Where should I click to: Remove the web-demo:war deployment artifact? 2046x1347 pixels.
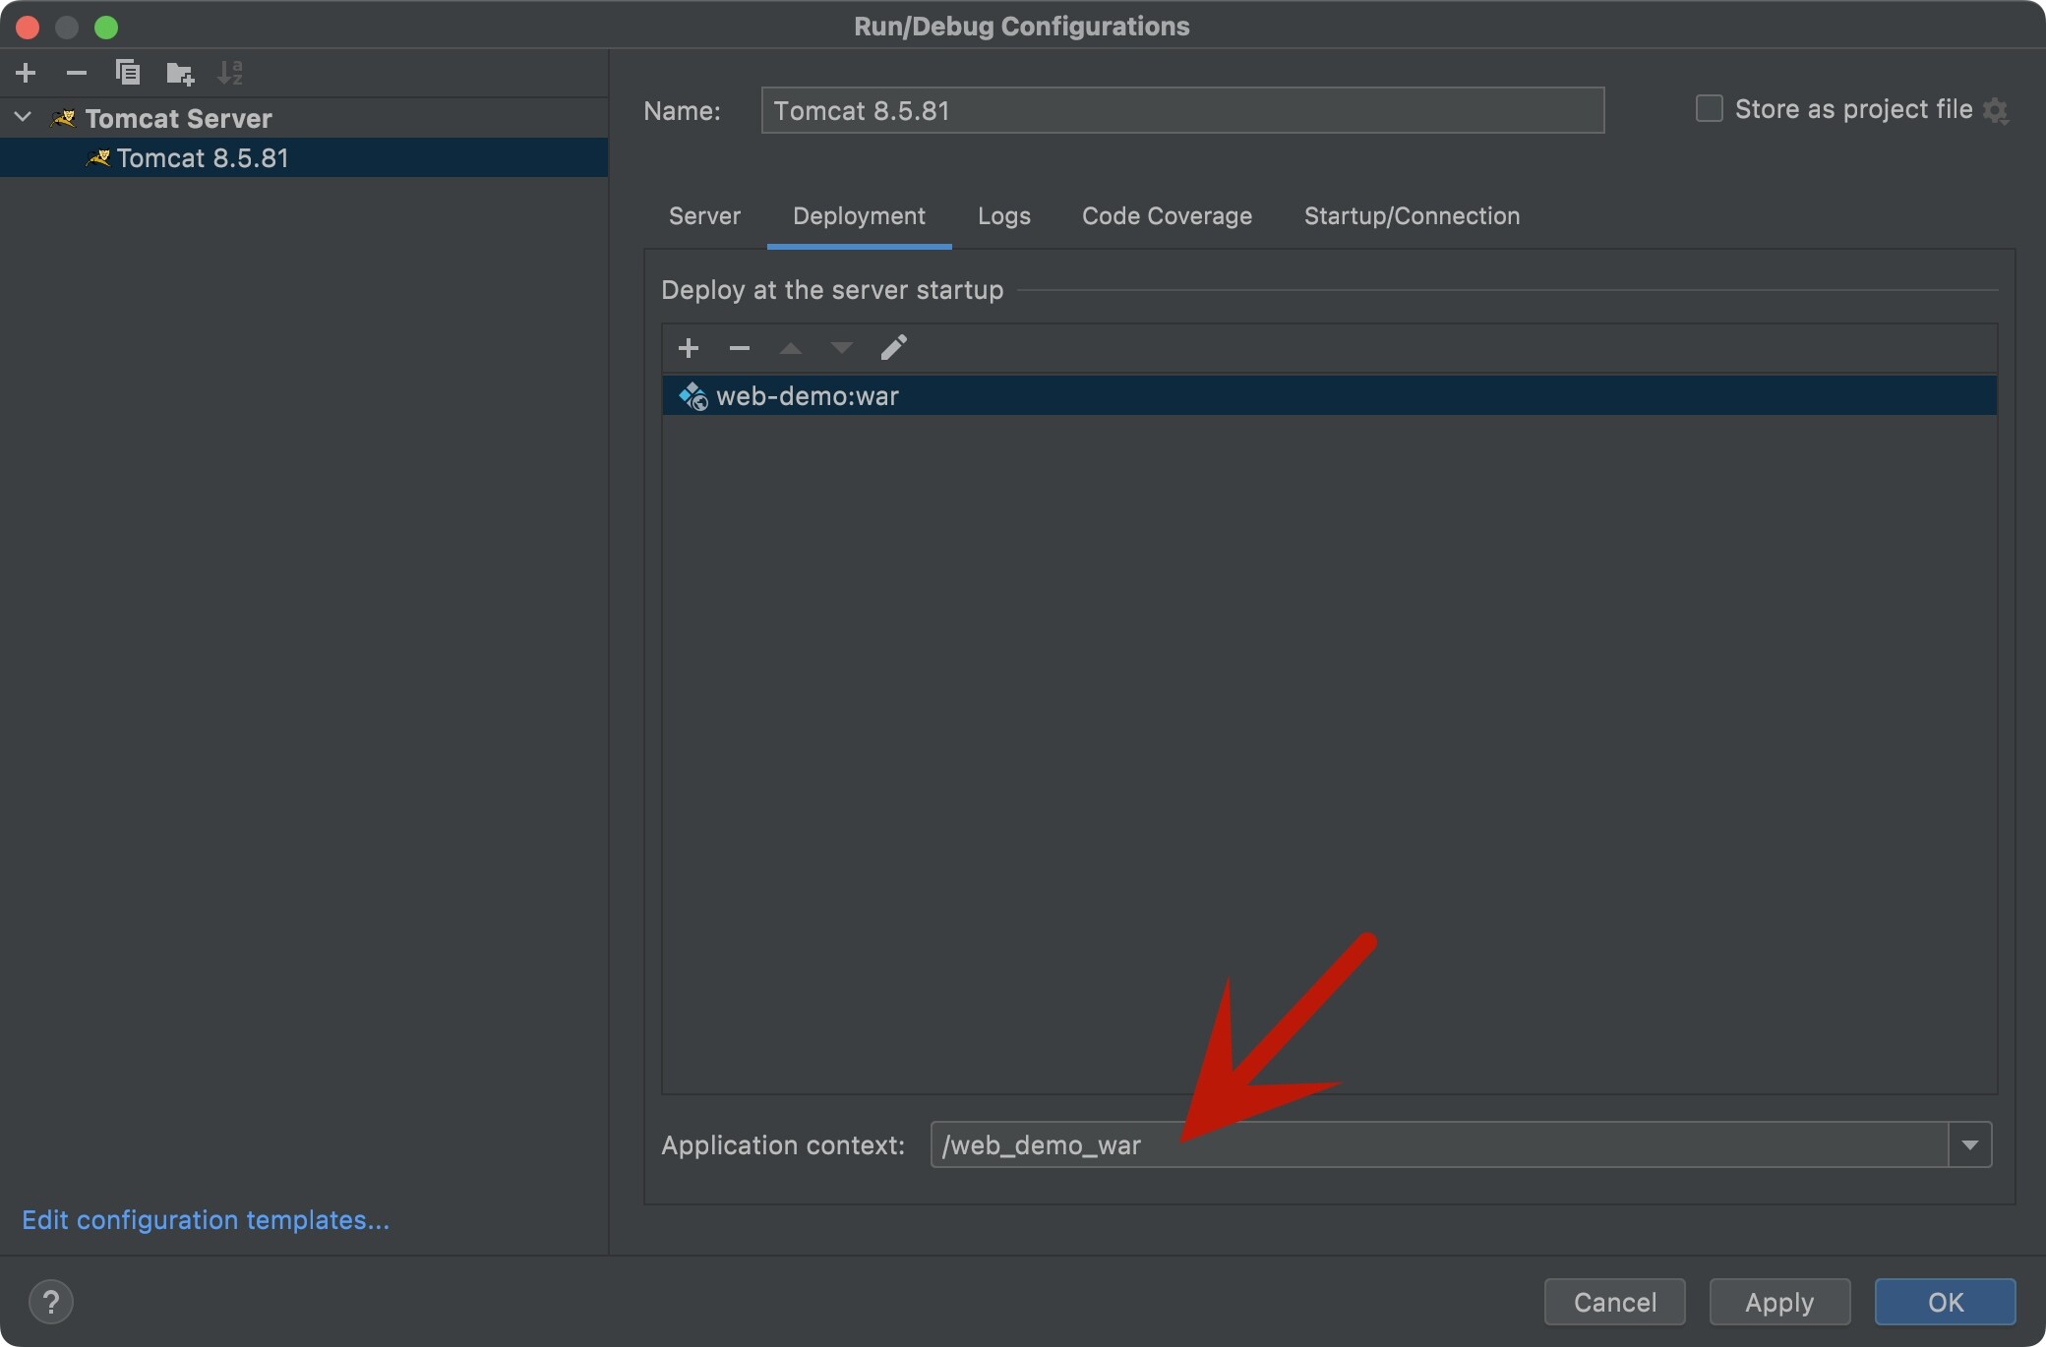click(740, 348)
